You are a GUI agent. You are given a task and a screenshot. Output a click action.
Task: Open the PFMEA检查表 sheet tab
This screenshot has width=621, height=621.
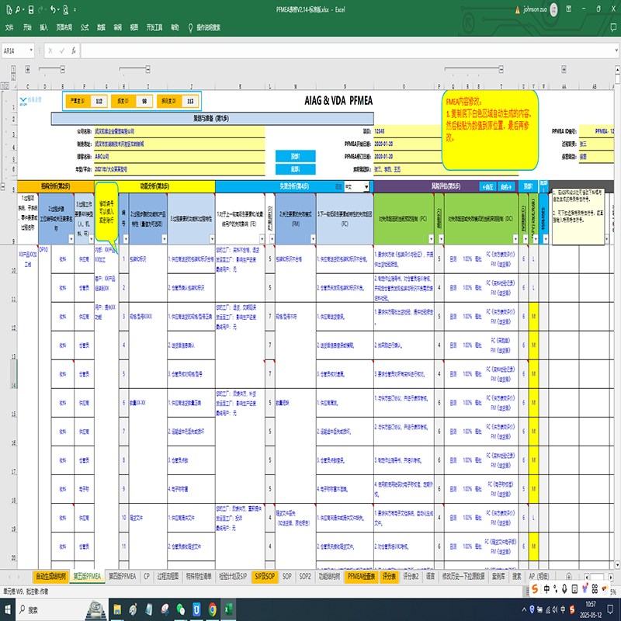pyautogui.click(x=361, y=576)
